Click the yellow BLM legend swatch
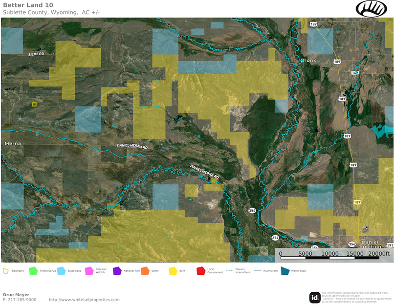This screenshot has width=395, height=305. 173,270
